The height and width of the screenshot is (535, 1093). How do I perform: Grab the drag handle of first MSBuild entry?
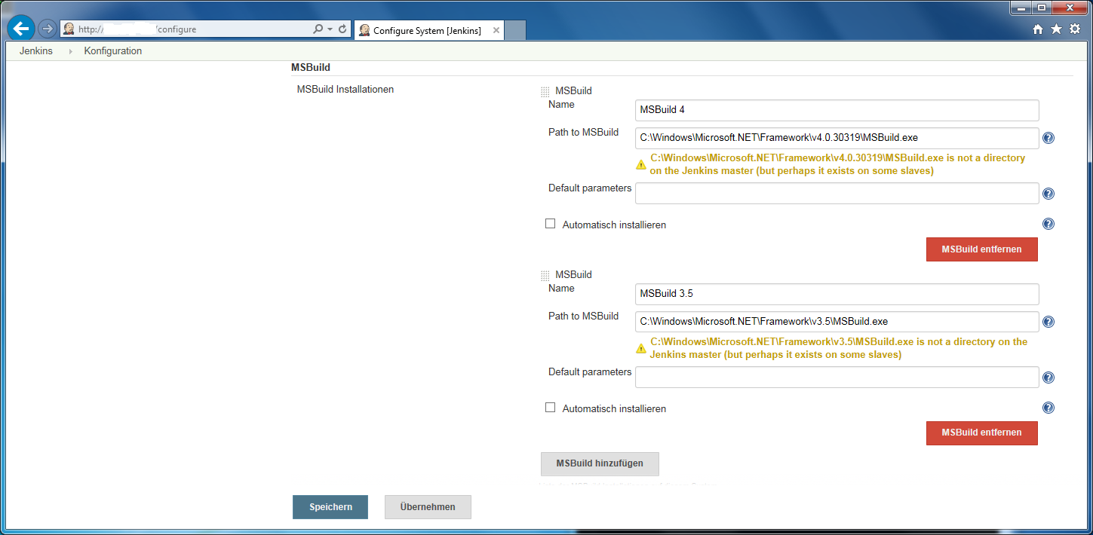pyautogui.click(x=545, y=92)
